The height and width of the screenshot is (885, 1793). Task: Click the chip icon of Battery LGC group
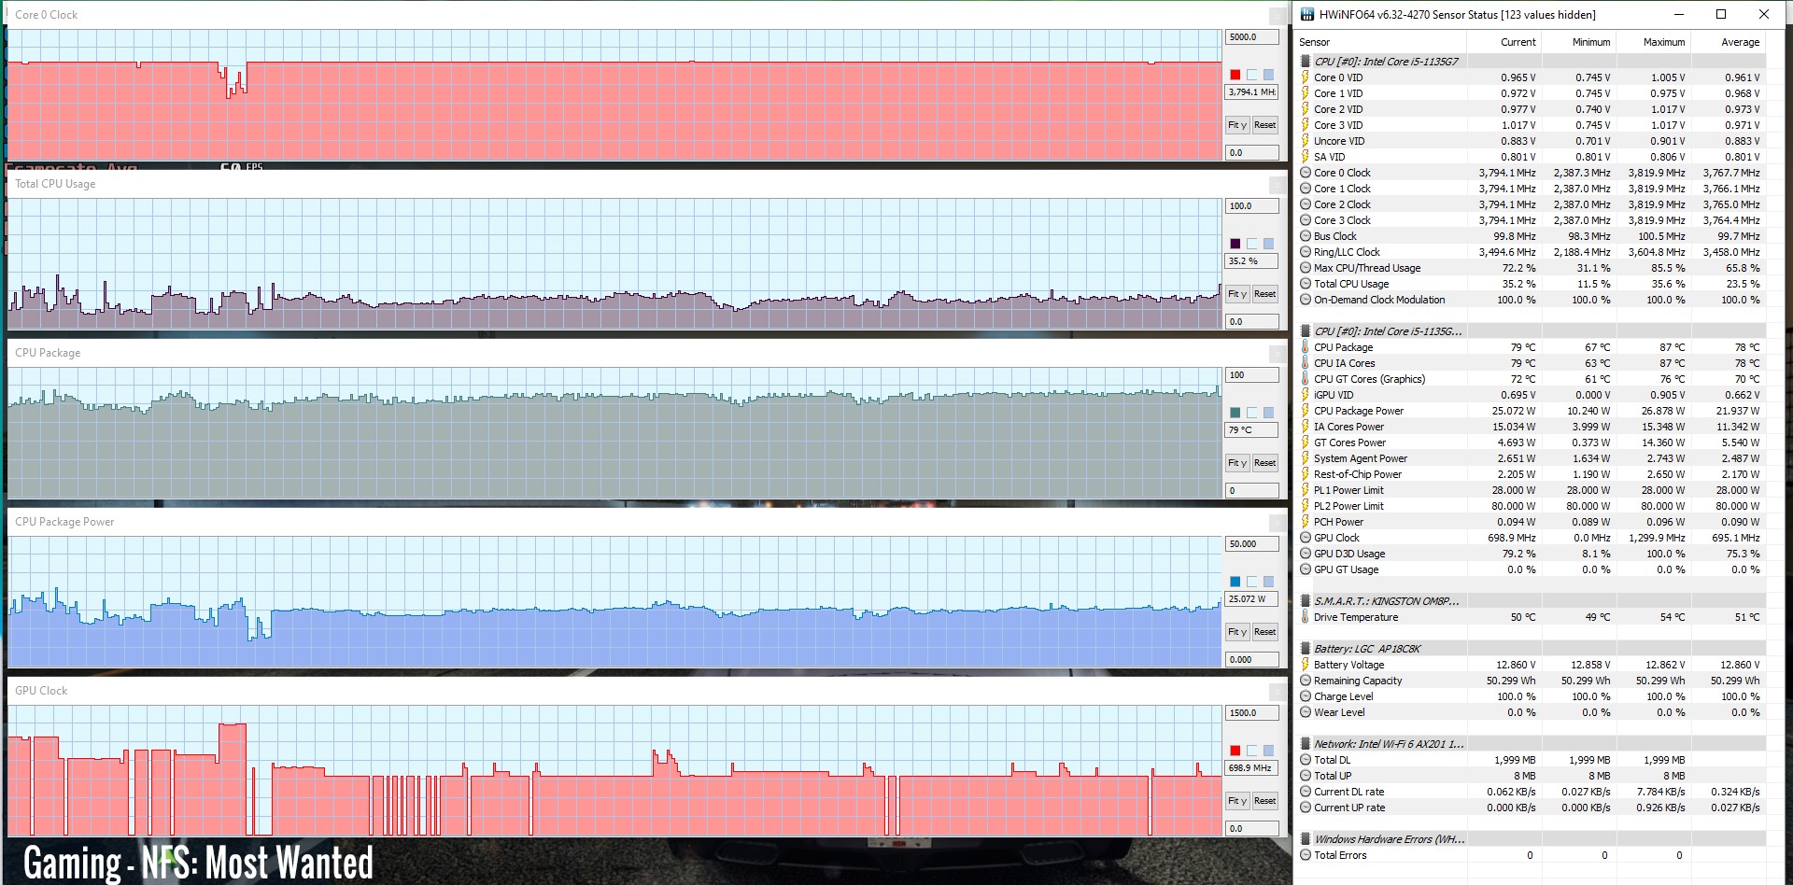point(1306,649)
